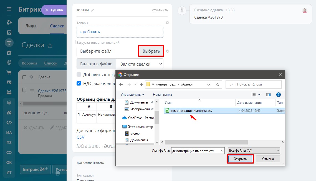Favorite the Сделки page with star icon
This screenshot has width=316, height=181.
pos(50,46)
